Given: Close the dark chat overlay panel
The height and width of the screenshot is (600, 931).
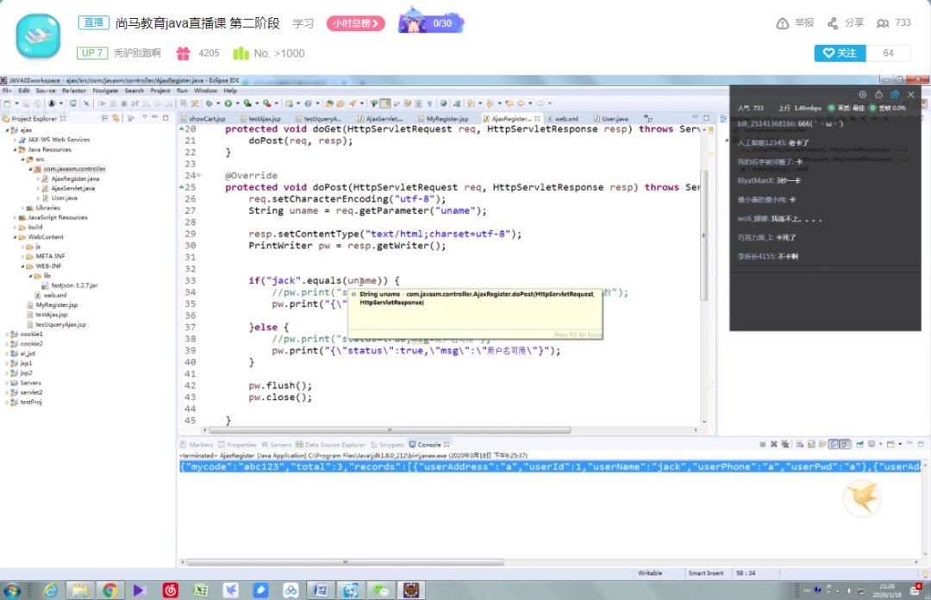Looking at the screenshot, I should tap(911, 95).
